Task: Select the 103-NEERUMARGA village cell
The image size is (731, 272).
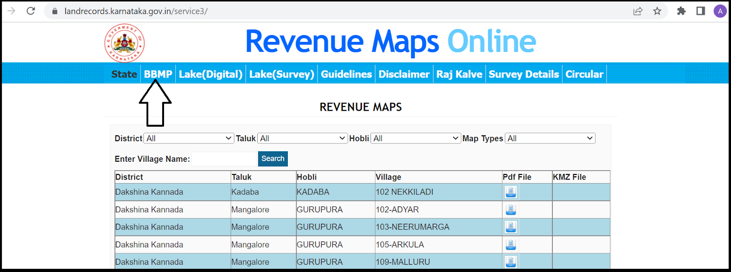Action: coord(439,227)
